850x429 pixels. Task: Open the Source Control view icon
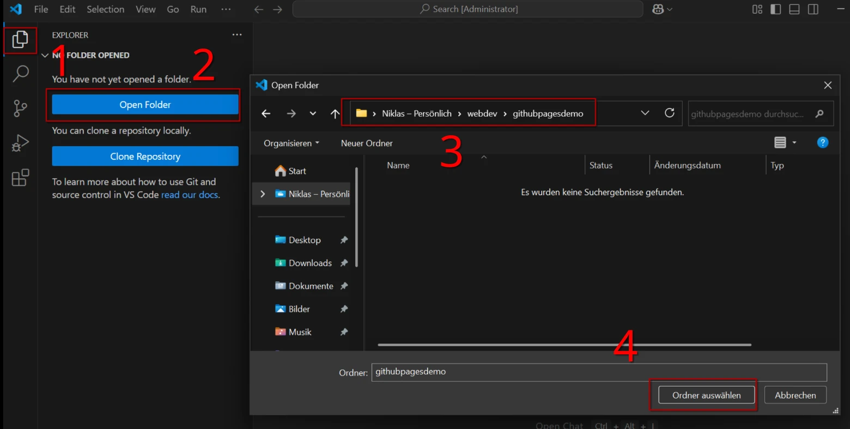20,108
